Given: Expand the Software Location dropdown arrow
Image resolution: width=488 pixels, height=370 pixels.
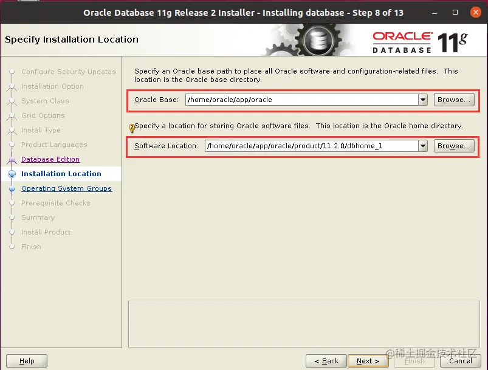Looking at the screenshot, I should 422,146.
